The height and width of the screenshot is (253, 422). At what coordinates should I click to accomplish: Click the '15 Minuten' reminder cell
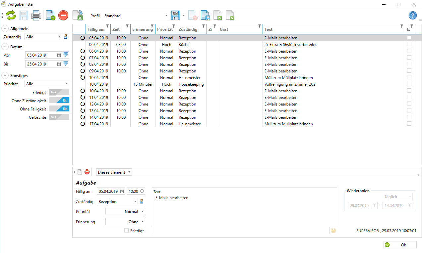143,84
